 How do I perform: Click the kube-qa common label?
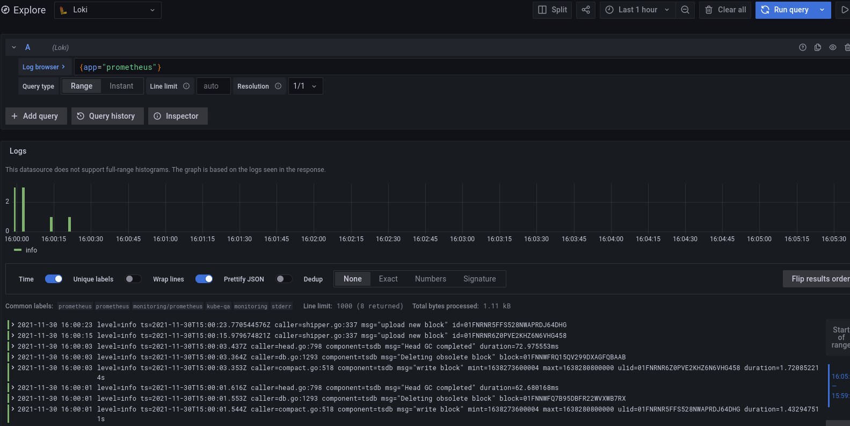219,306
